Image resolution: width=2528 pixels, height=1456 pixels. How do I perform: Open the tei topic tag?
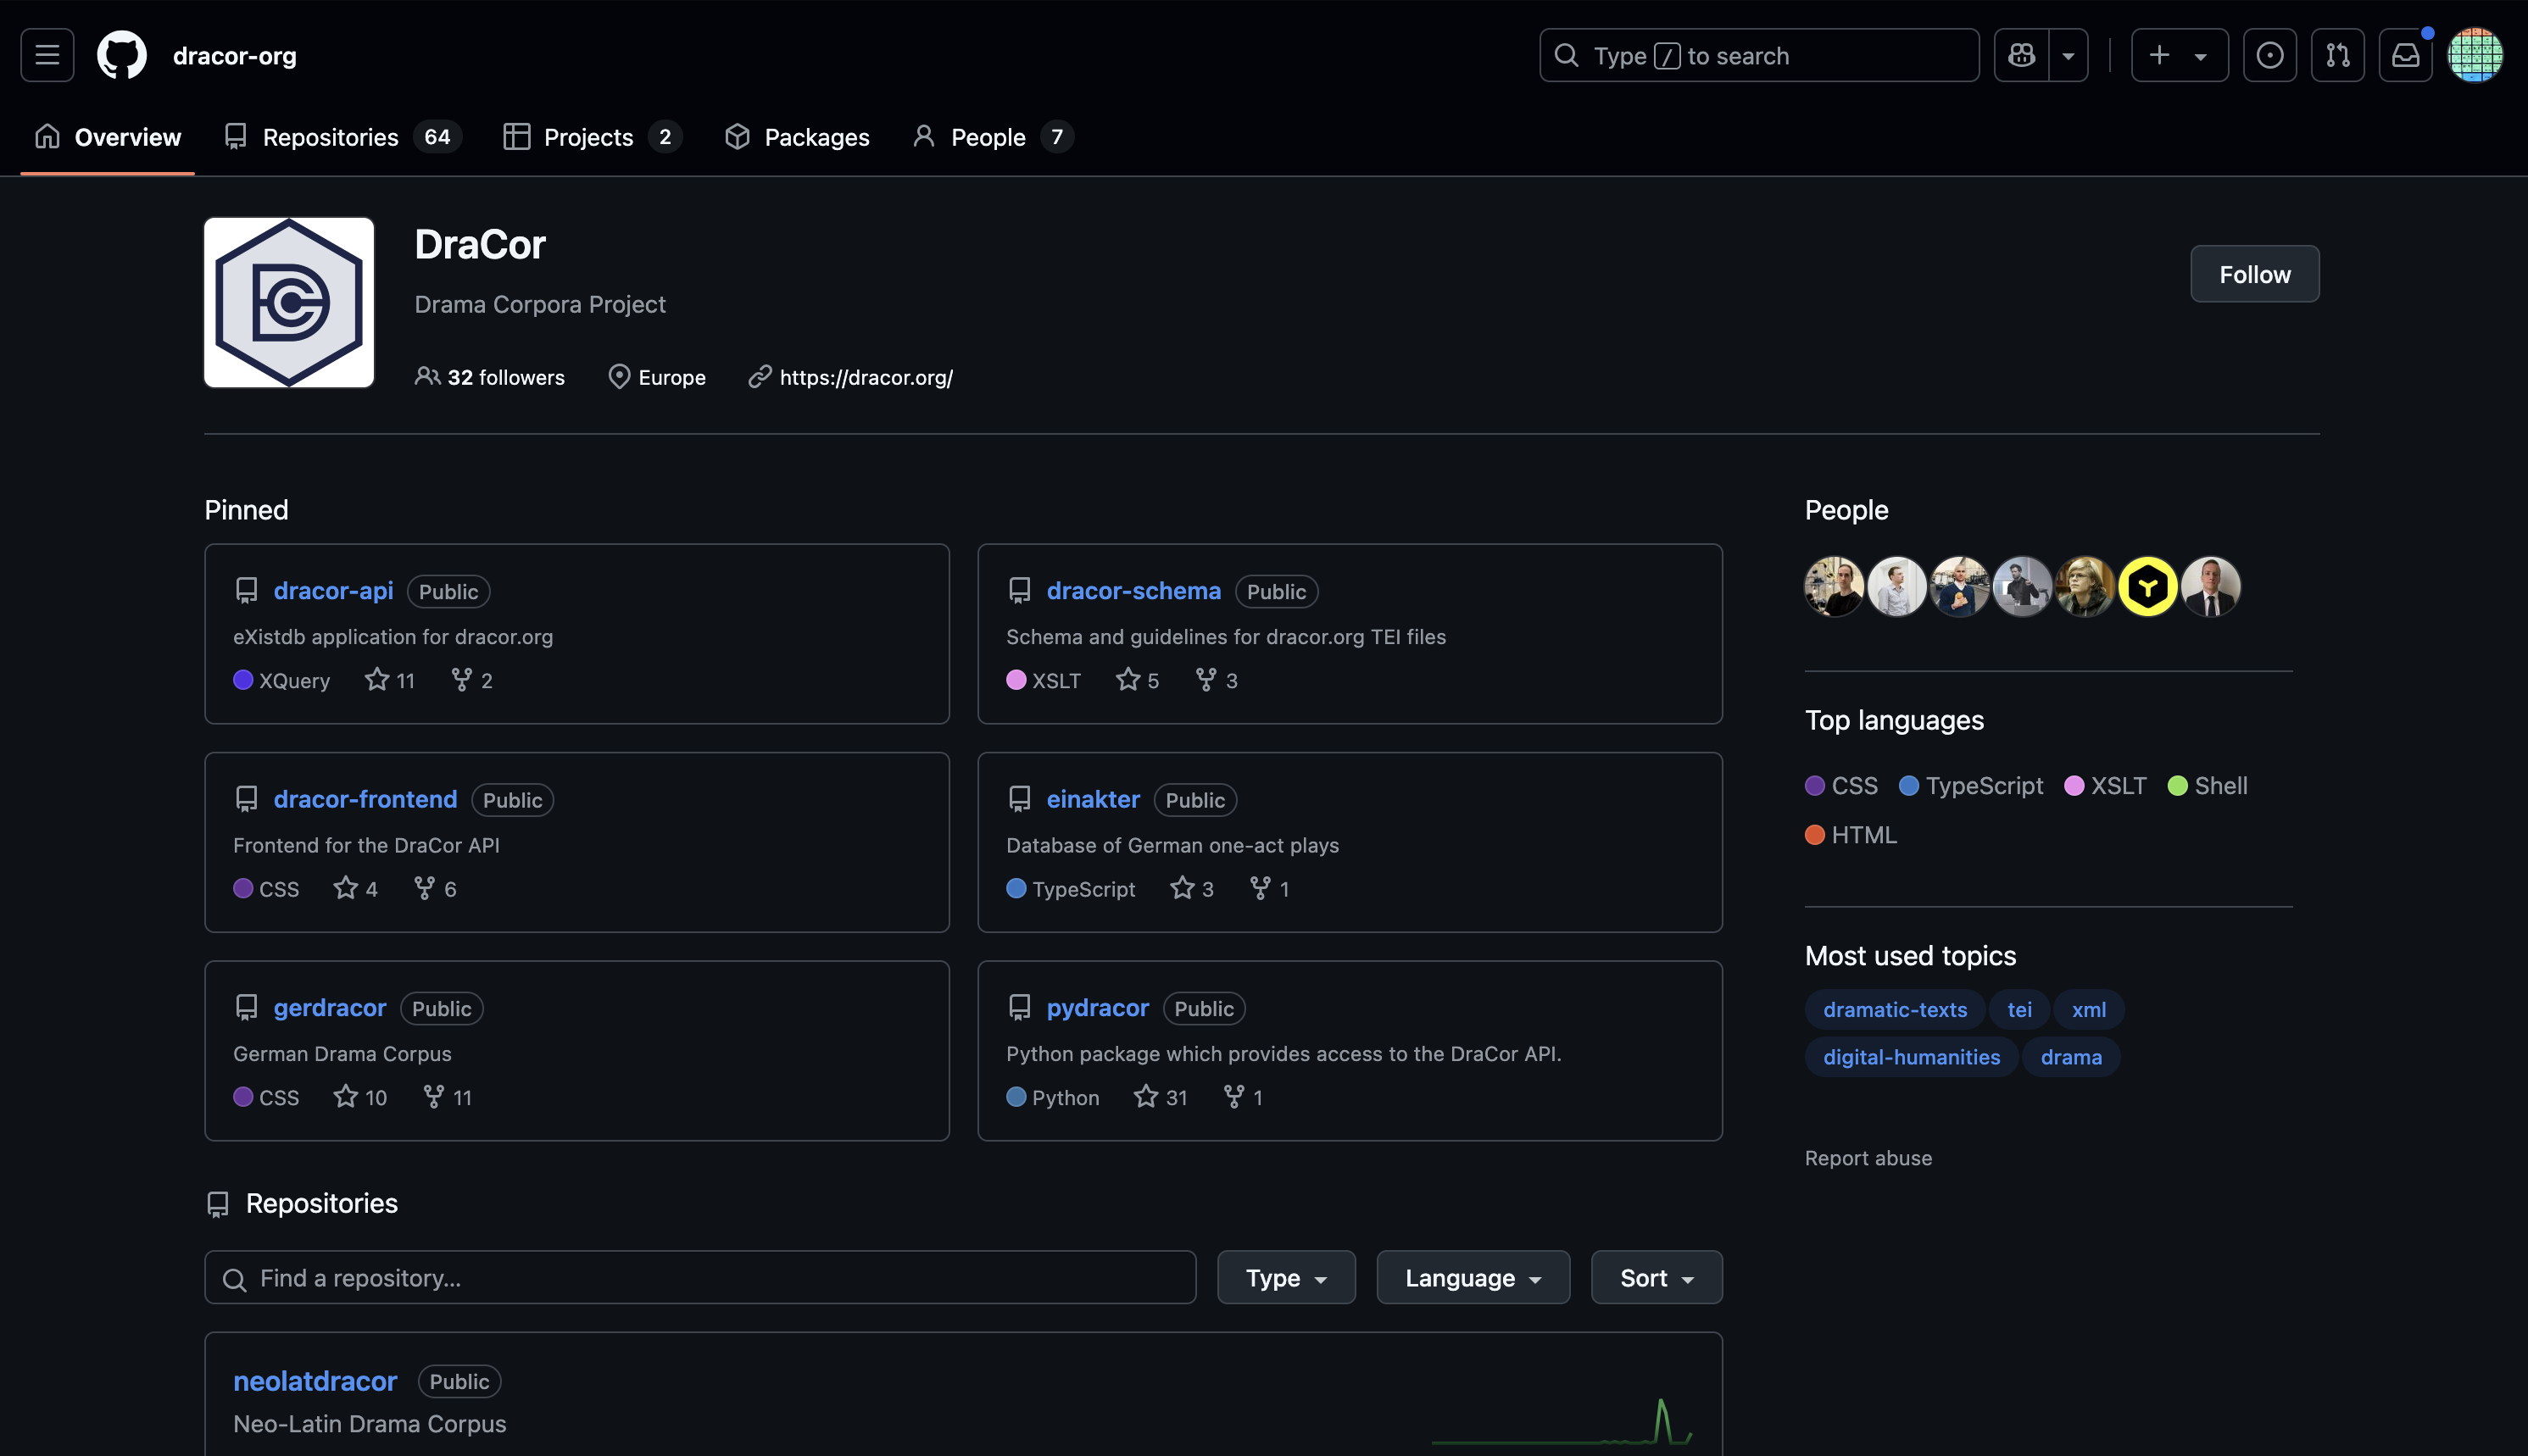(2019, 1010)
